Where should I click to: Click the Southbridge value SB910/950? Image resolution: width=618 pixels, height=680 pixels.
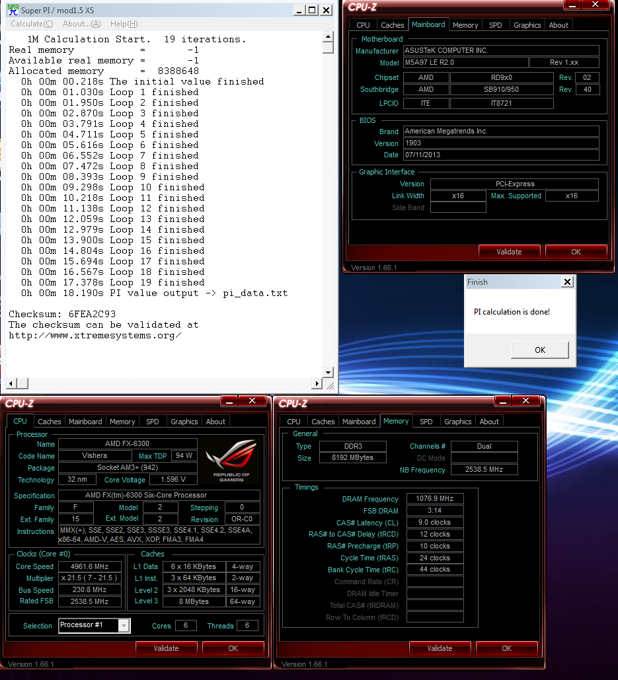click(x=501, y=89)
